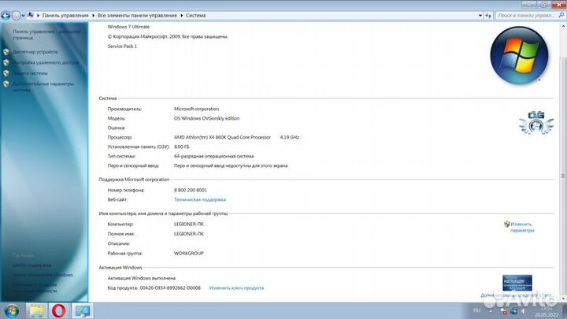Viewport: 567px width, 319px height.
Task: Expand arrow after Панель управления breadcrumb
Action: (93, 16)
